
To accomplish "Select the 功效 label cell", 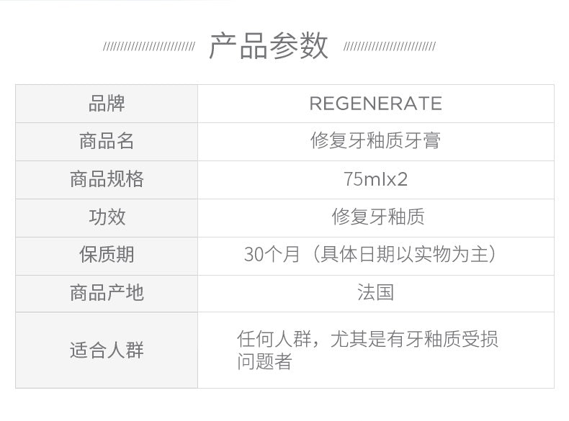I will [x=107, y=217].
